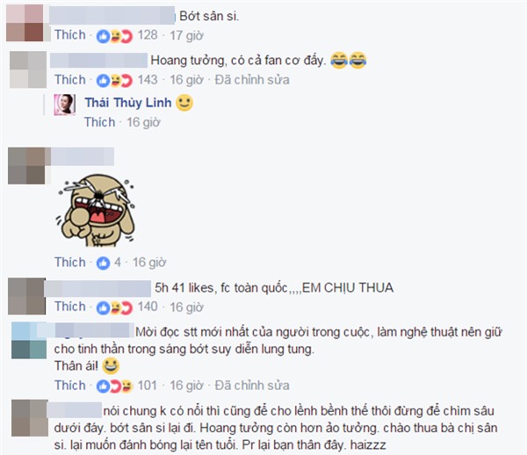Click the pink blurred avatar of the first commenter
This screenshot has width=527, height=455.
[x=25, y=23]
